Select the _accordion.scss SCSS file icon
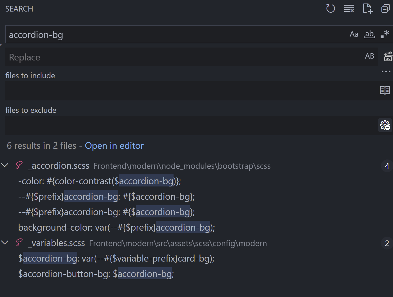Screen dimensions: 393x297 (x=19, y=165)
